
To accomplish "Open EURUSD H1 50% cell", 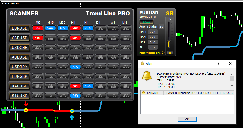I will point(75,28).
